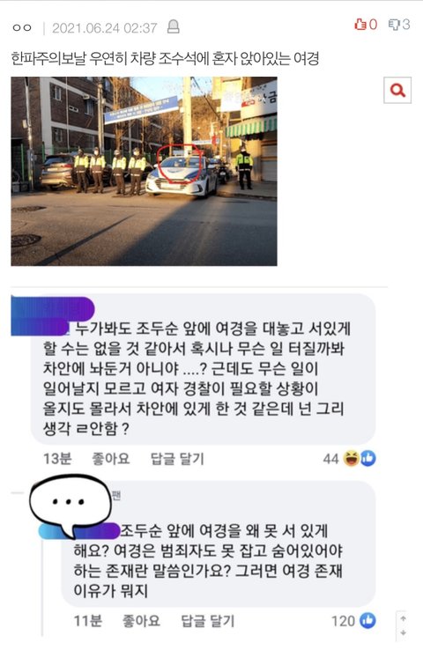Image resolution: width=423 pixels, height=650 pixels.
Task: Click 좋아요 under the 13분 comment
Action: tap(111, 459)
